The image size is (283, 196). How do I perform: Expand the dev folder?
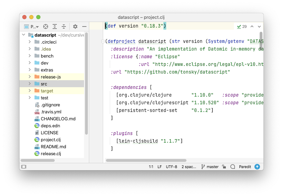coord(30,63)
